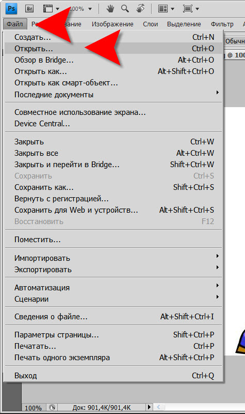
Task: Open the status bar info arrow menu
Action: 149,407
